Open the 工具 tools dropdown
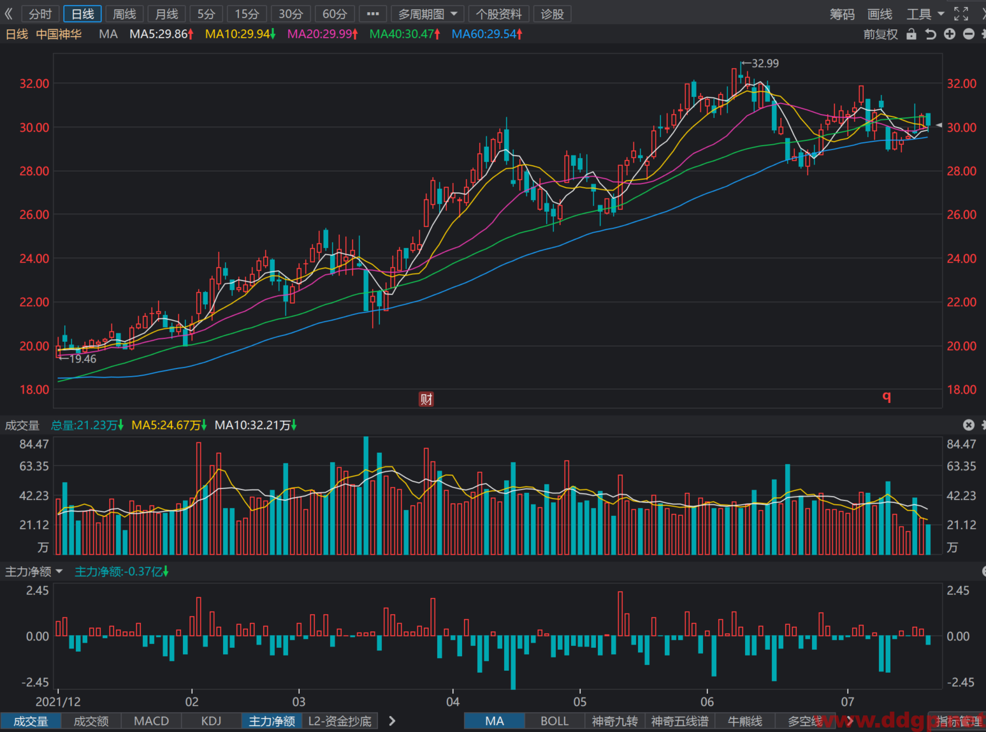 click(925, 14)
